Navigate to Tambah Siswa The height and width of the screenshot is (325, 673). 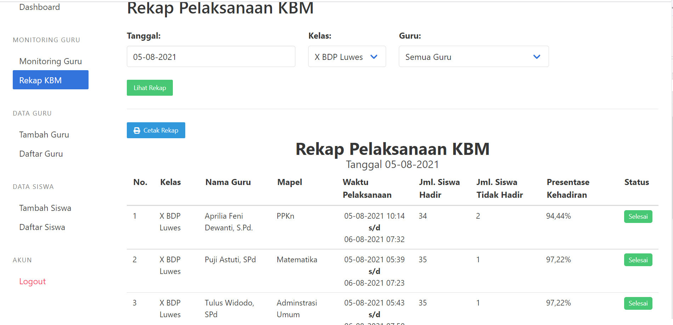[45, 208]
